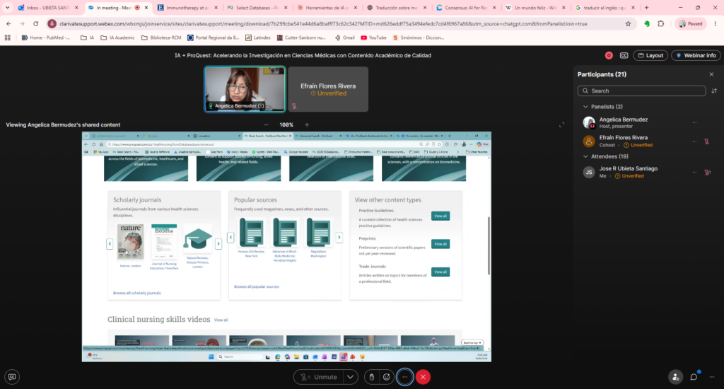Screen dimensions: 724x389
Task: Open the Biblioteca-RCM bookmarks folder
Action: point(161,38)
